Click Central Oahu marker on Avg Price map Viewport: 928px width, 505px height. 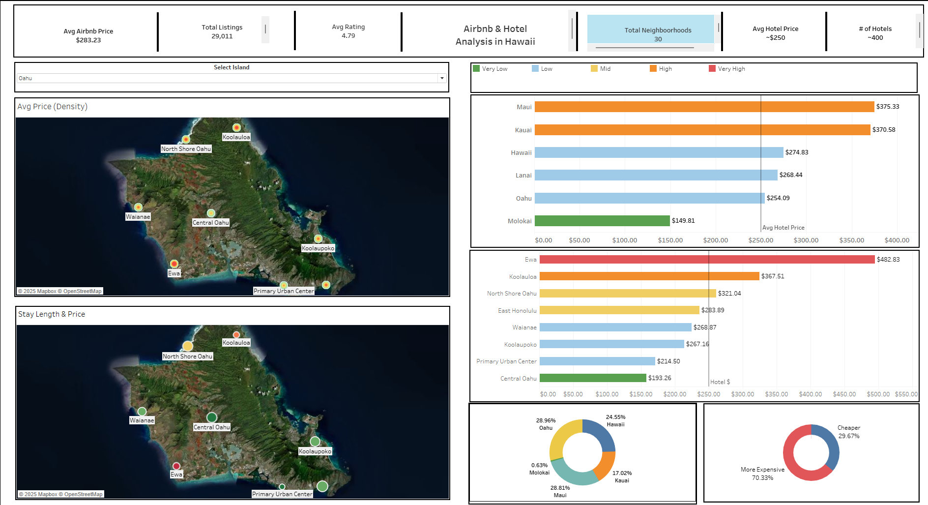pos(211,213)
